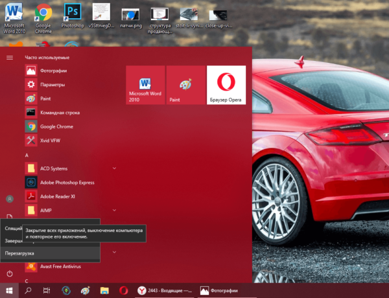This screenshot has height=298, width=389.
Task: Open the Documents icon in Start sidebar
Action: pyautogui.click(x=10, y=216)
